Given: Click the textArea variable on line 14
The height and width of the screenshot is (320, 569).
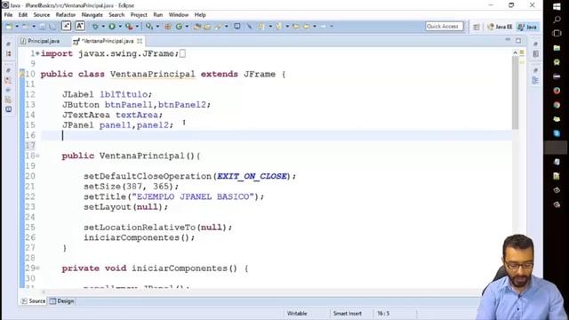Looking at the screenshot, I should click(137, 115).
